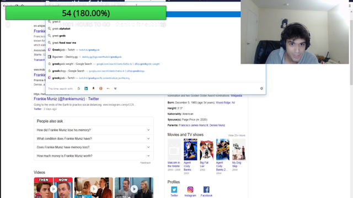Image resolution: width=353 pixels, height=198 pixels.
Task: Open Frankie Muniz's Twitter profile icon
Action: (x=174, y=189)
